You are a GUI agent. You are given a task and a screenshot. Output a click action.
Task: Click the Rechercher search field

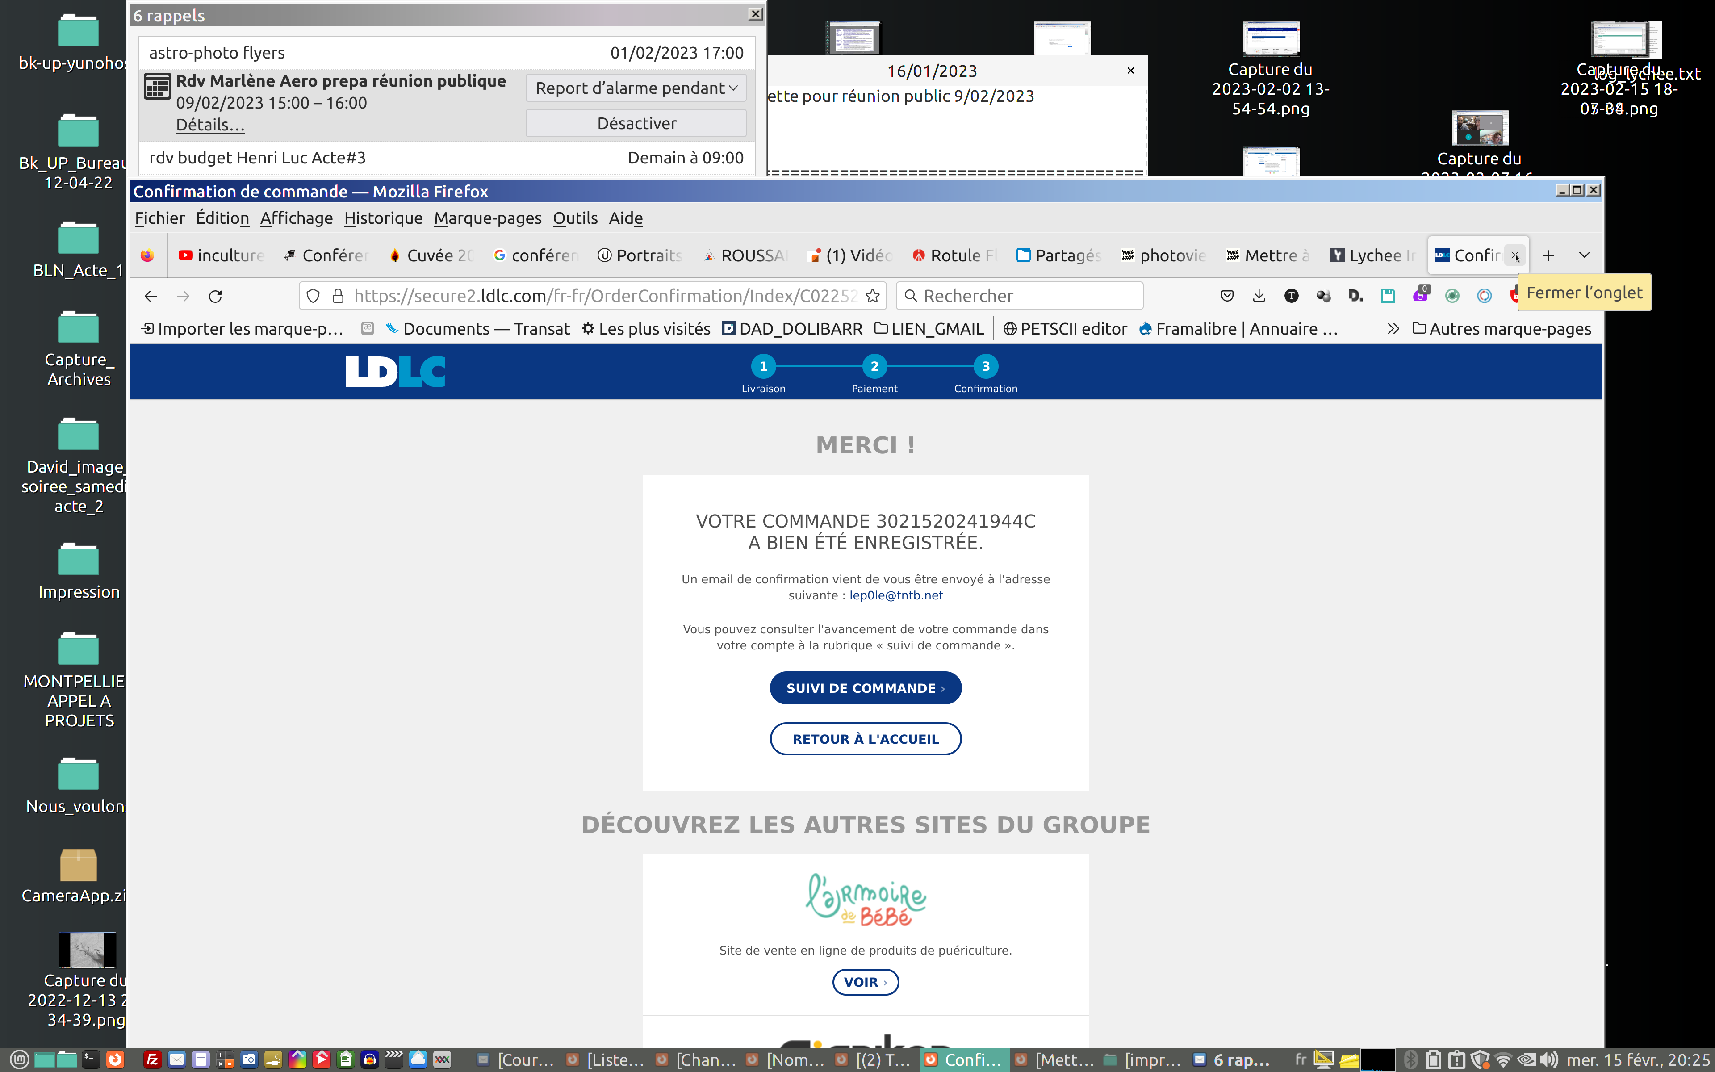coord(1021,296)
